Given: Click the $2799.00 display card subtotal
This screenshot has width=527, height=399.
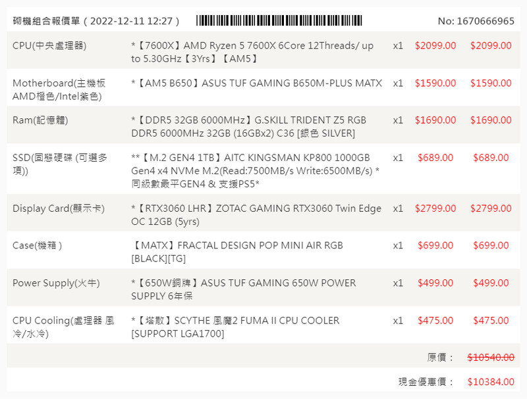Looking at the screenshot, I should (x=491, y=208).
